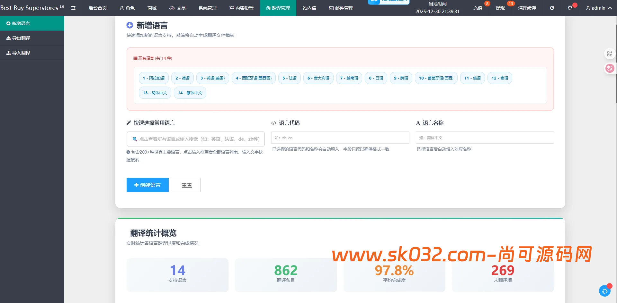
Task: Toggle the sidebar with the hamburger icon
Action: click(x=73, y=8)
